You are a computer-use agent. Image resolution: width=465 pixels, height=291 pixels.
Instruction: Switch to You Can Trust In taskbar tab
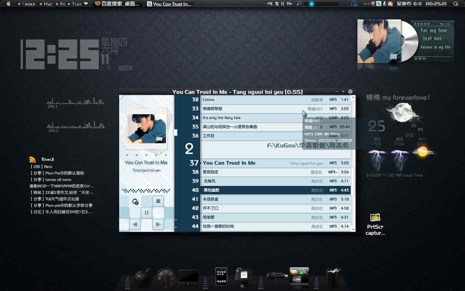point(169,4)
